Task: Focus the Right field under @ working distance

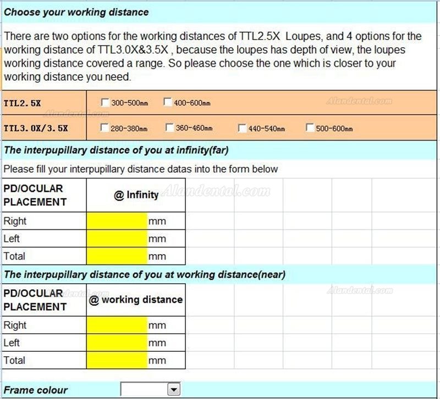Action: (x=117, y=325)
